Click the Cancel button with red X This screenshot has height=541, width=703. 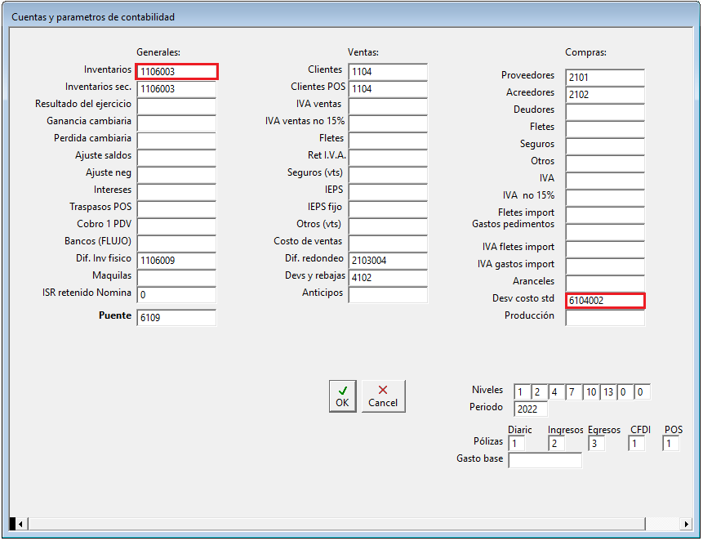click(383, 396)
